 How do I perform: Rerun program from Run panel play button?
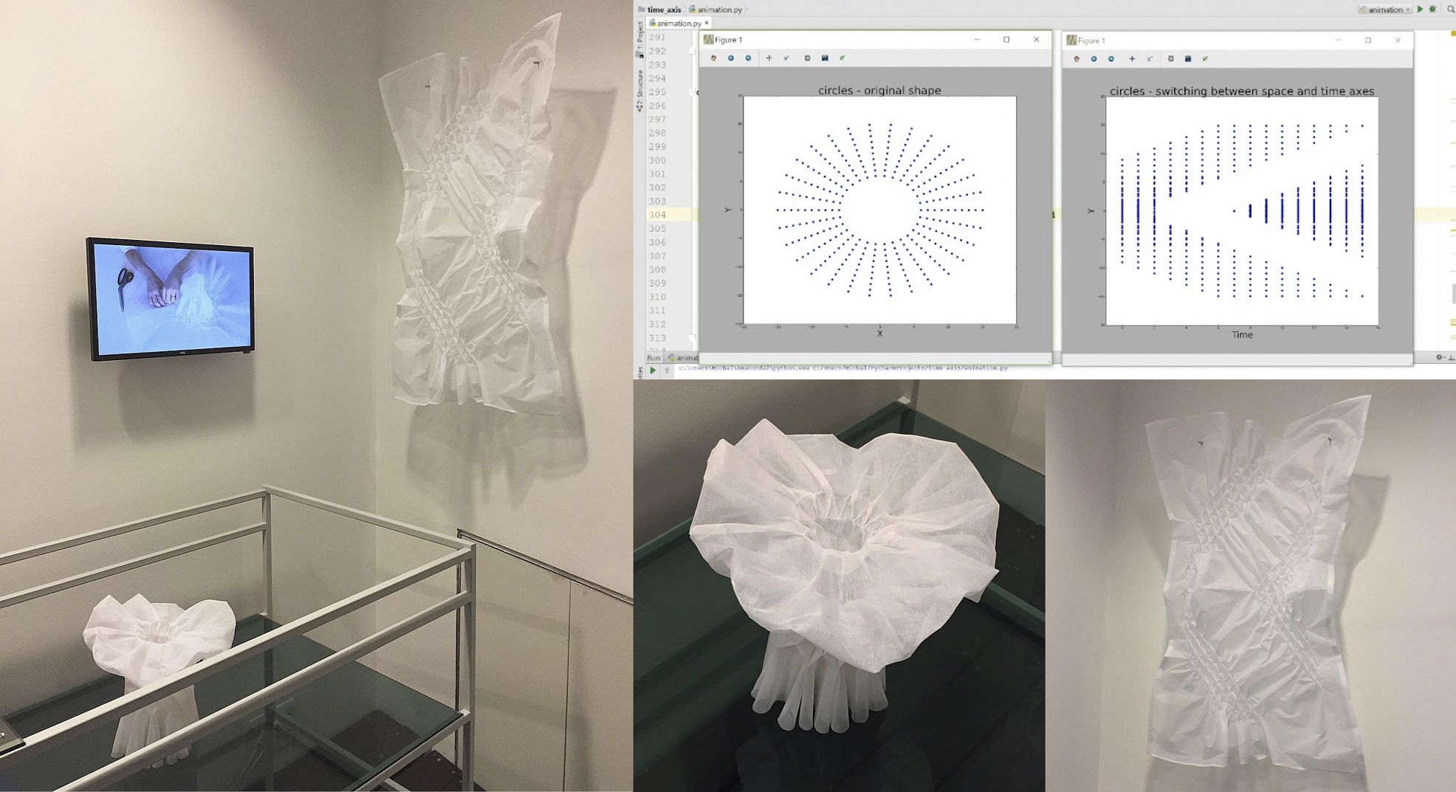tap(653, 371)
